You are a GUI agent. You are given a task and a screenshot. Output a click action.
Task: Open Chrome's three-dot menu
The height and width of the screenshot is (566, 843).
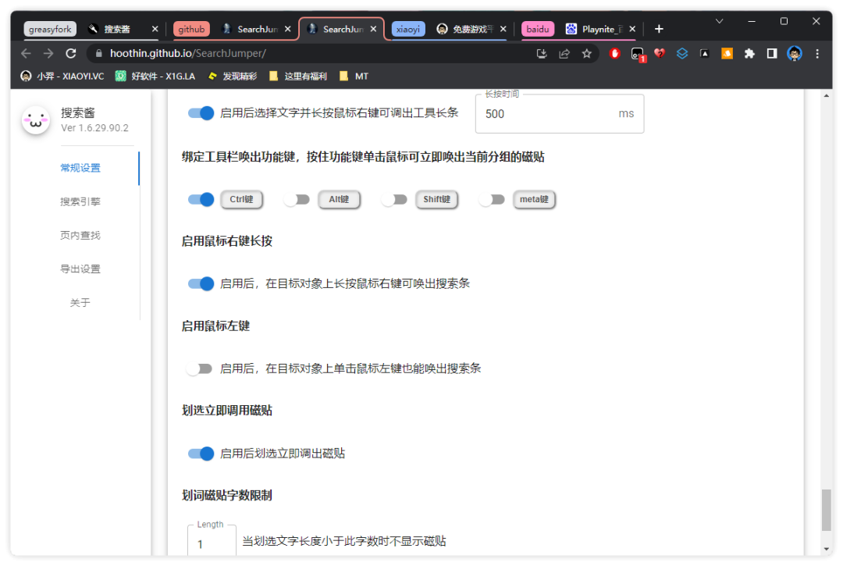[x=817, y=53]
